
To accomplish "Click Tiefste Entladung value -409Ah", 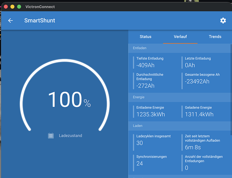I will coord(145,65).
